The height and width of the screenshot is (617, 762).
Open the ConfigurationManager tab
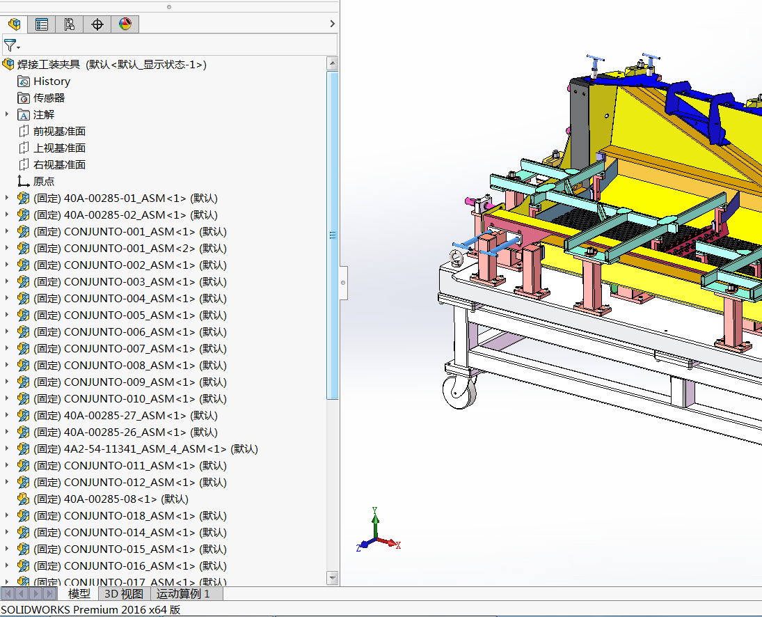(70, 24)
